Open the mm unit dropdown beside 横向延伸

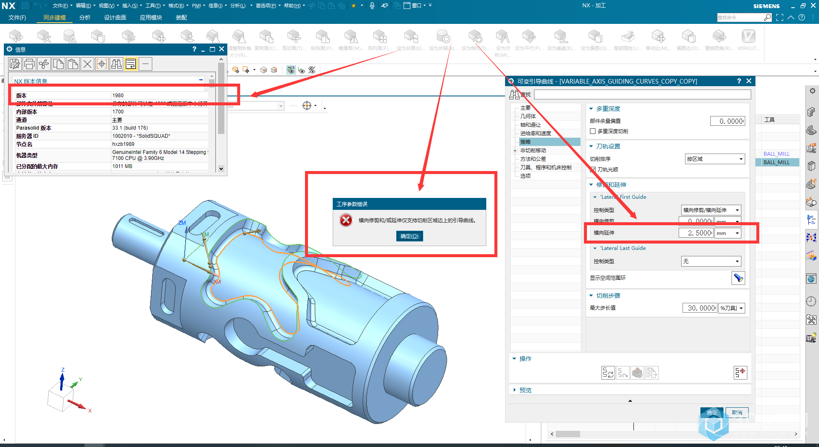(728, 233)
